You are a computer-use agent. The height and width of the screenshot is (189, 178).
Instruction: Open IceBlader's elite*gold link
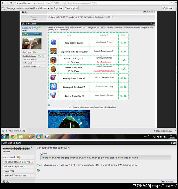(9, 157)
